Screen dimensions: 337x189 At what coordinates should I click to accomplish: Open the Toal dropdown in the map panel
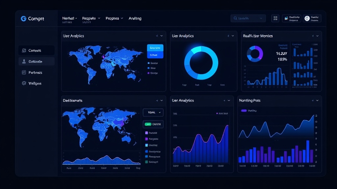pos(153,112)
